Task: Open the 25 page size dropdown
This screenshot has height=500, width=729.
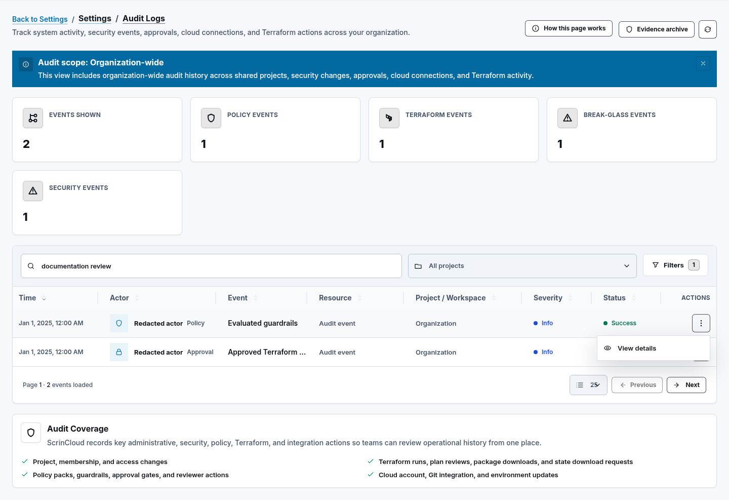Action: (x=588, y=385)
